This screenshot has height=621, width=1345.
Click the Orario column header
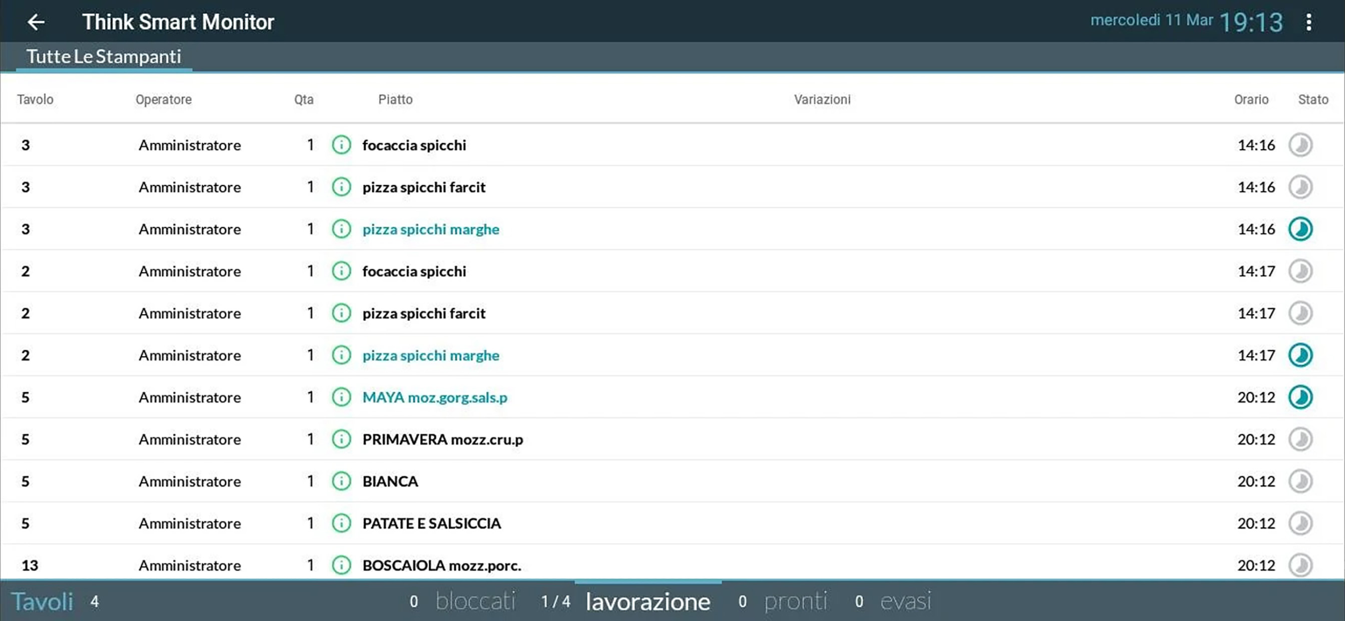1251,99
